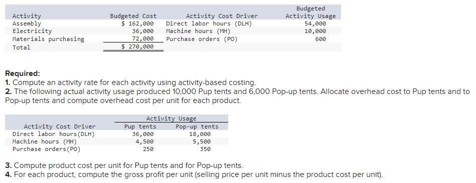Image resolution: width=476 pixels, height=183 pixels.
Task: Click the 'Total' row label
Action: tap(21, 47)
